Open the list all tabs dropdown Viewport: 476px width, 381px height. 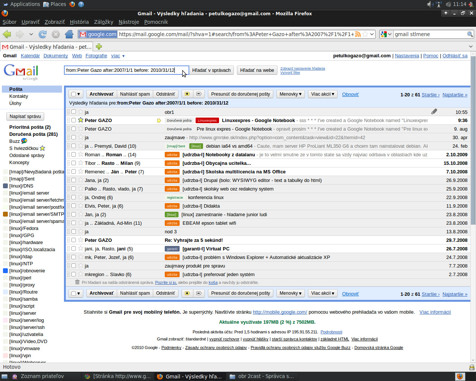click(x=471, y=47)
